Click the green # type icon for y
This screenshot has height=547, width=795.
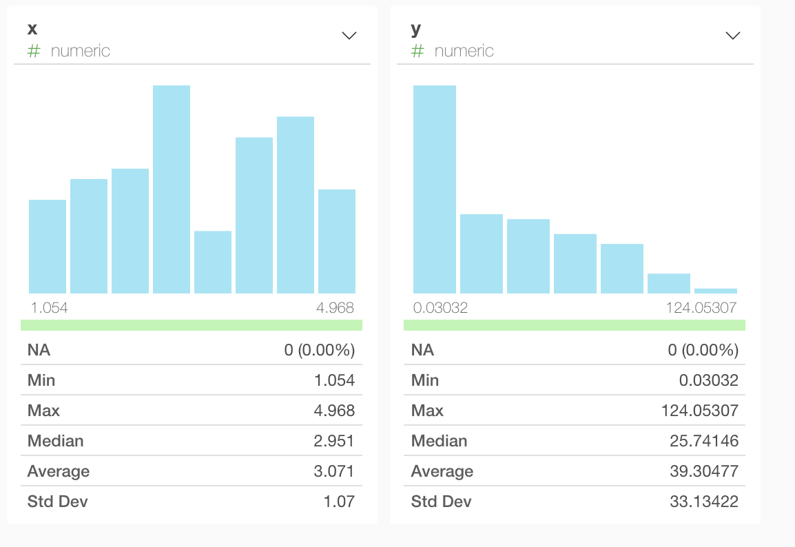coord(417,51)
